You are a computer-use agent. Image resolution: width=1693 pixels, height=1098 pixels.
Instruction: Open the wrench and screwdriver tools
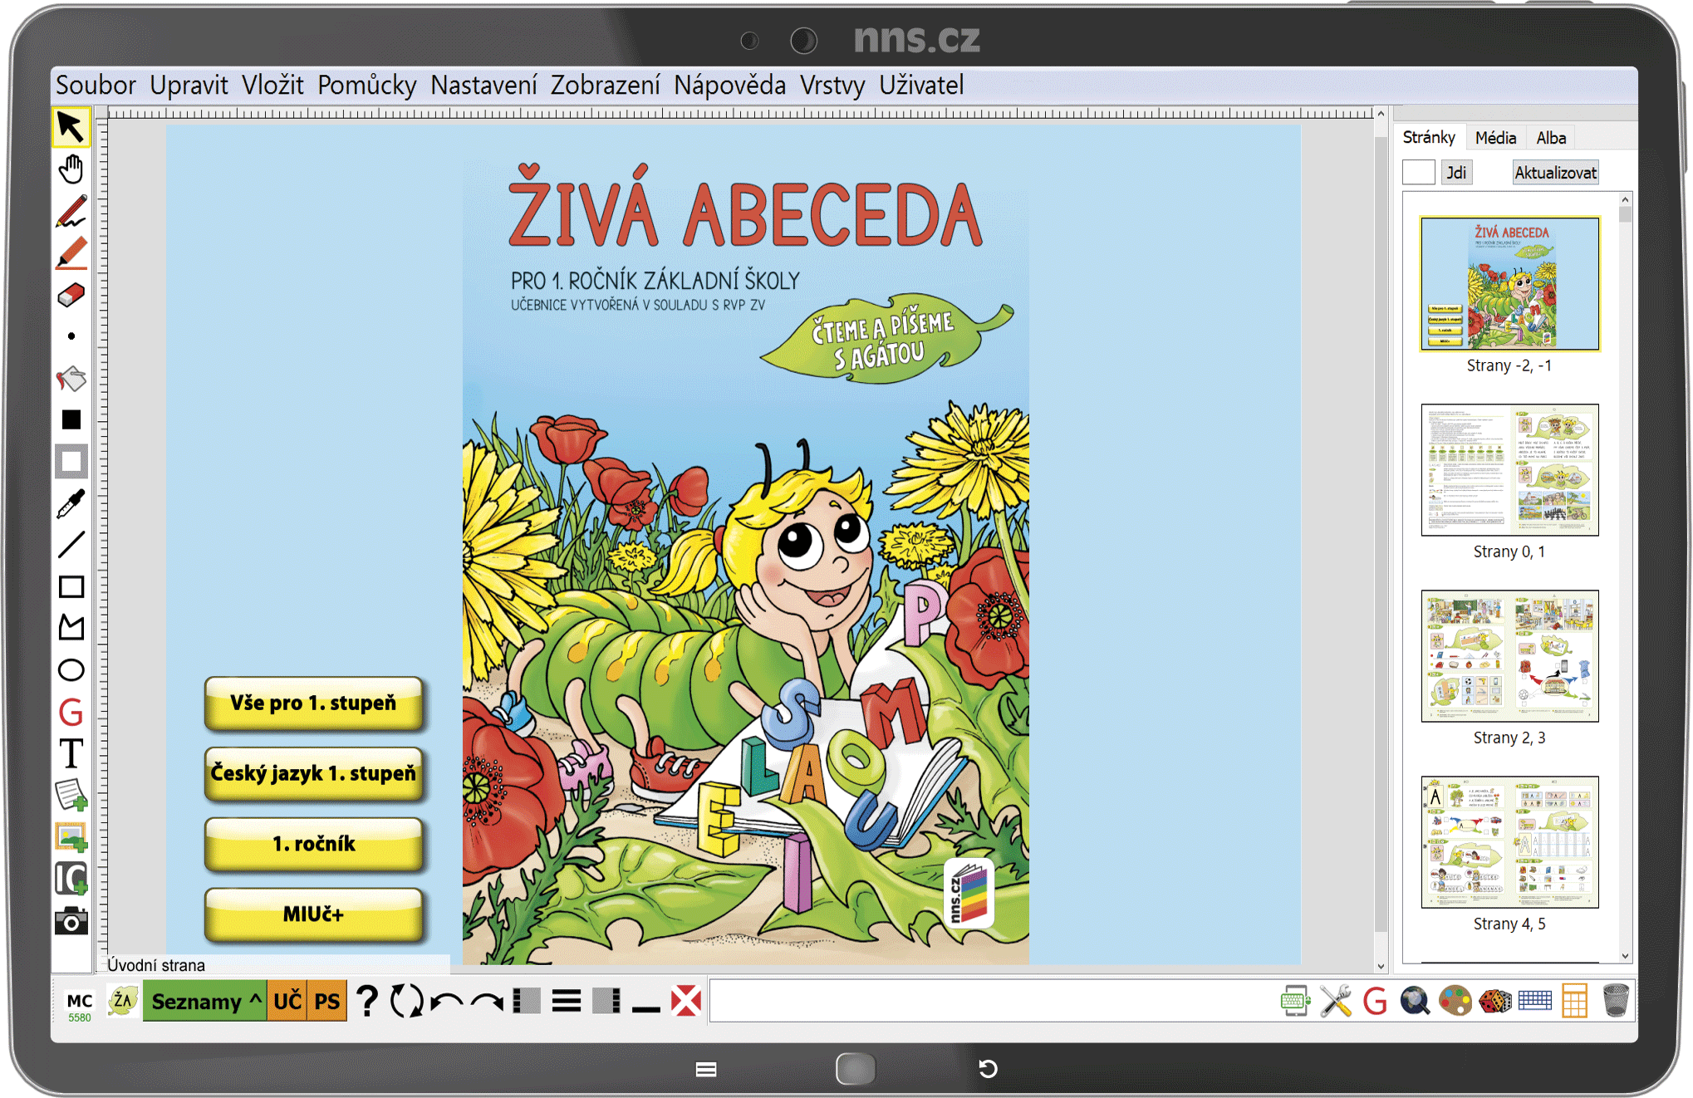tap(1335, 1001)
